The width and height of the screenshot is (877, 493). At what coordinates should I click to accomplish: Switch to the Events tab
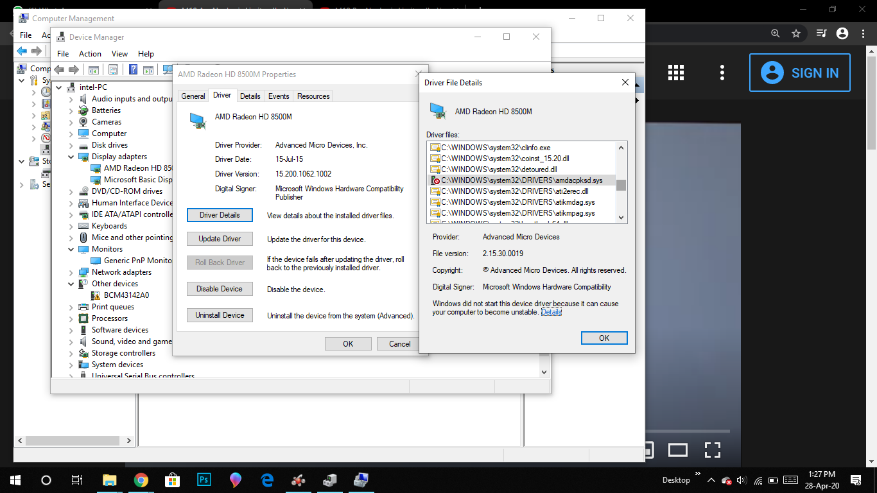point(279,96)
